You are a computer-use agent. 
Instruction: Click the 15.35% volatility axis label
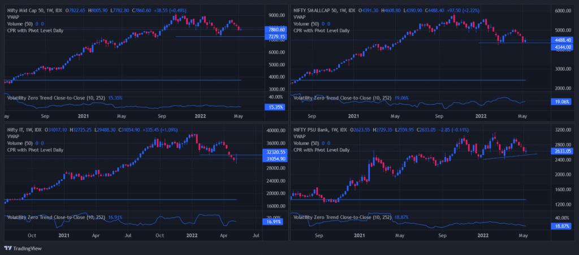point(275,107)
